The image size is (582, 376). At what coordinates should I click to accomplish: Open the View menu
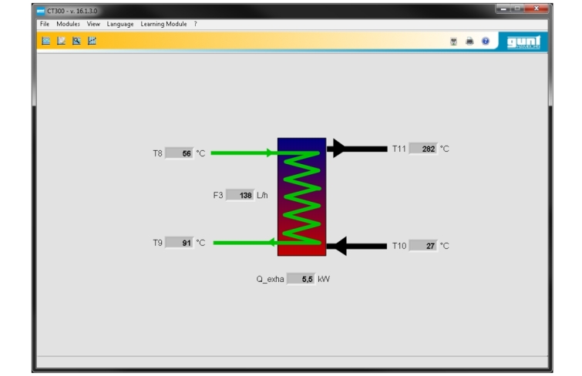93,24
